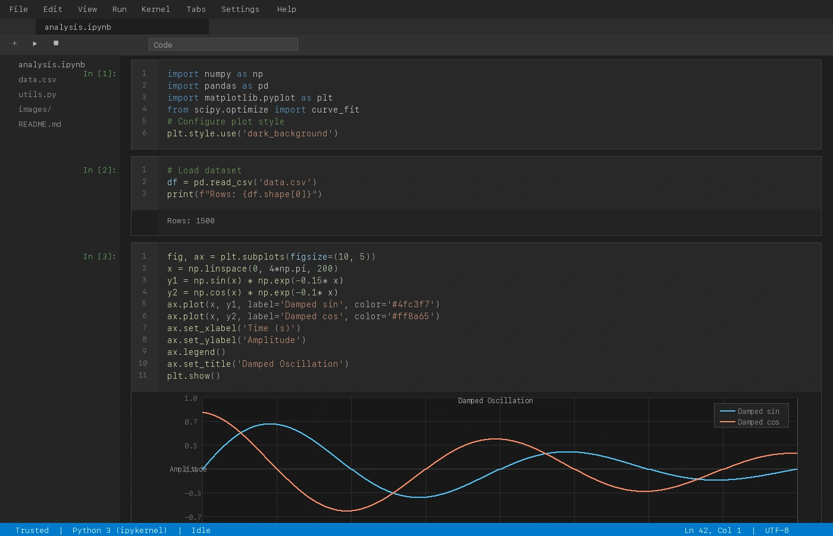
Task: Click the UTF-8 encoding status entry
Action: [777, 530]
